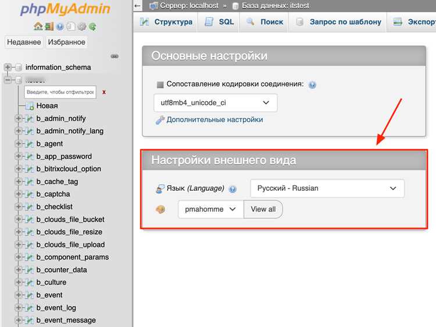Open the Недавнее tab
Viewport: 436px width, 327px height.
tap(24, 42)
